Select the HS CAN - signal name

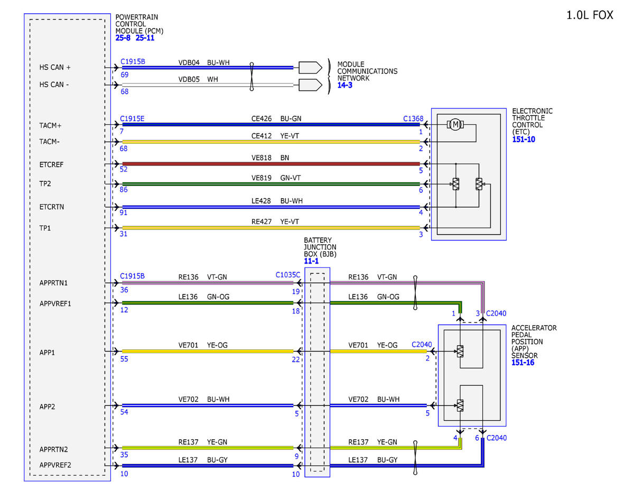pyautogui.click(x=54, y=84)
